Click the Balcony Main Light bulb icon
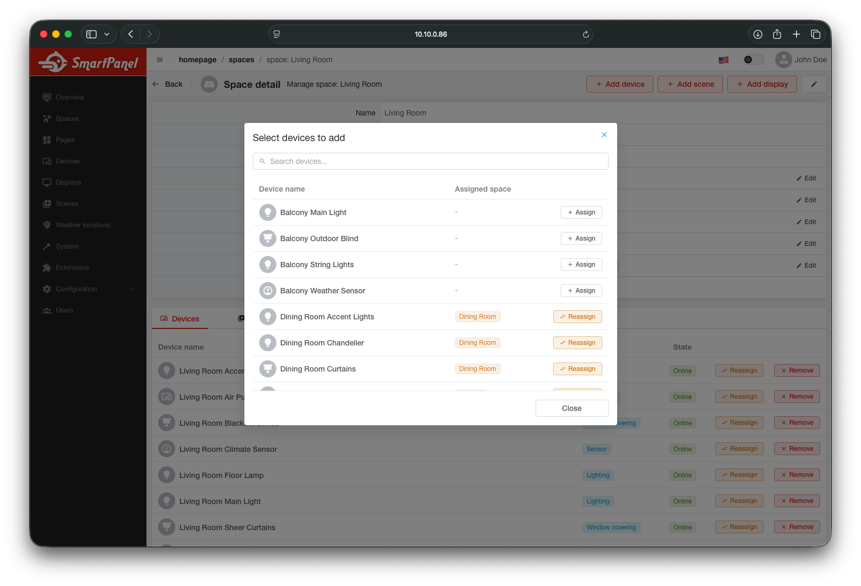The width and height of the screenshot is (861, 586). tap(267, 212)
